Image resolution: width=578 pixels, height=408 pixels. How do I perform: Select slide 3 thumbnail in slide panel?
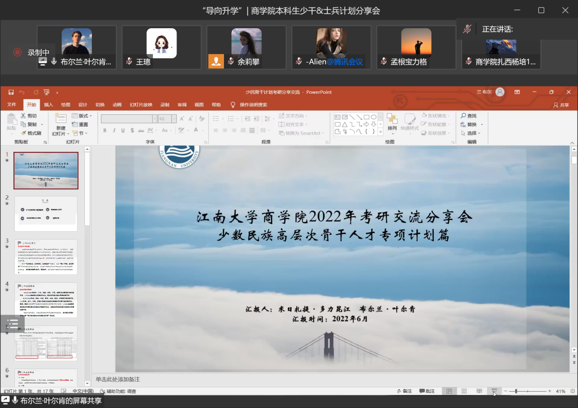46,257
